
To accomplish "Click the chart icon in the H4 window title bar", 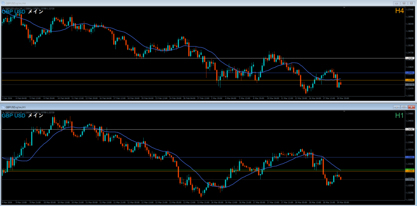I will pos(3,3).
